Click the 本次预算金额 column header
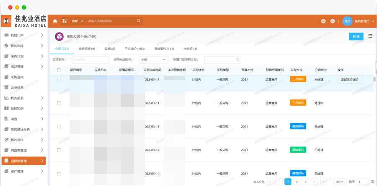Screen dimensions: 377x186 pyautogui.click(x=177, y=70)
